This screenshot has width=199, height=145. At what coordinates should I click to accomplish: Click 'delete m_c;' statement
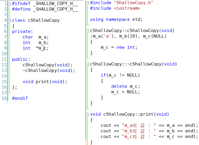(126, 86)
